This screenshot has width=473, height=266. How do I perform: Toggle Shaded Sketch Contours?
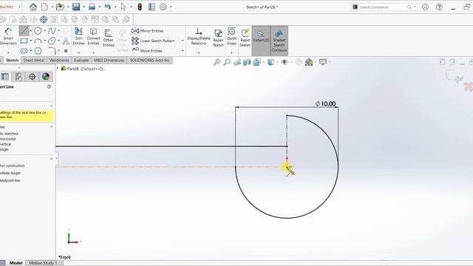click(279, 41)
